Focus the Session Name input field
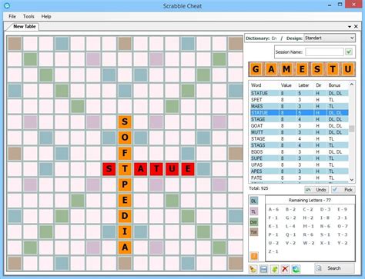 coord(324,52)
